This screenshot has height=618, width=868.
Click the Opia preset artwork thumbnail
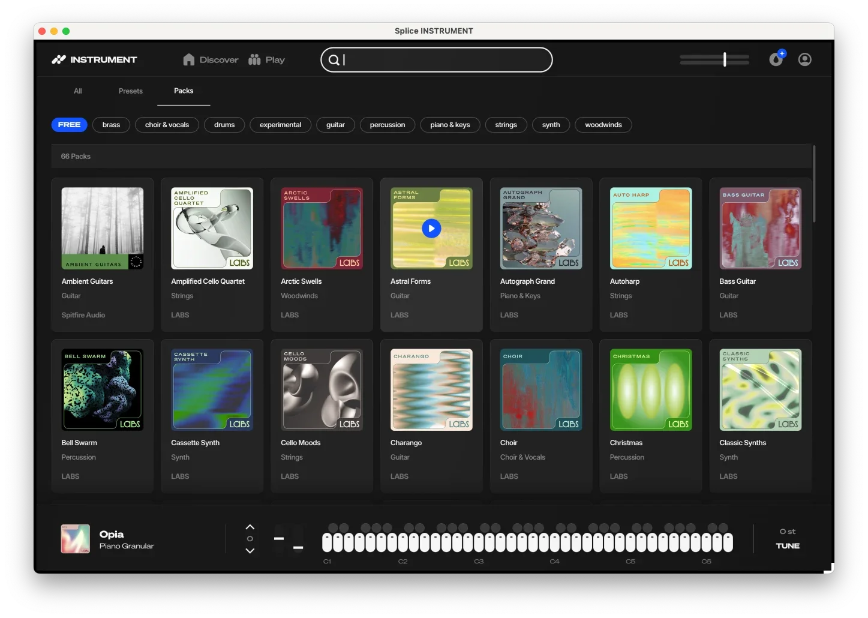pos(76,539)
